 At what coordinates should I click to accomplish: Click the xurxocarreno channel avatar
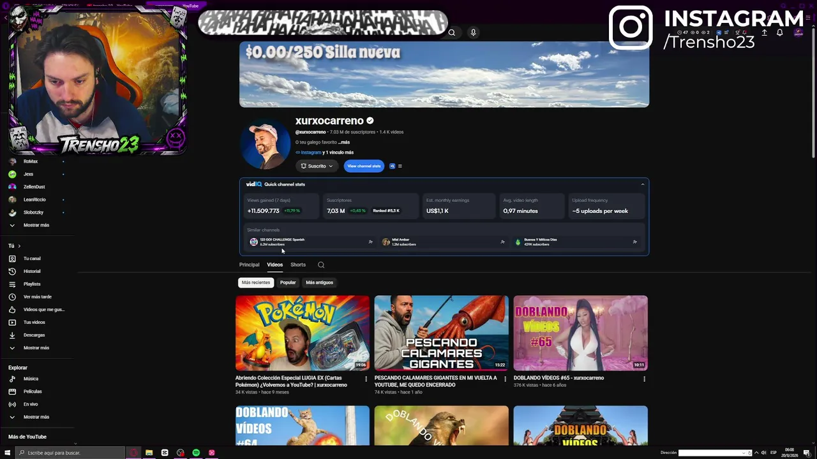265,144
